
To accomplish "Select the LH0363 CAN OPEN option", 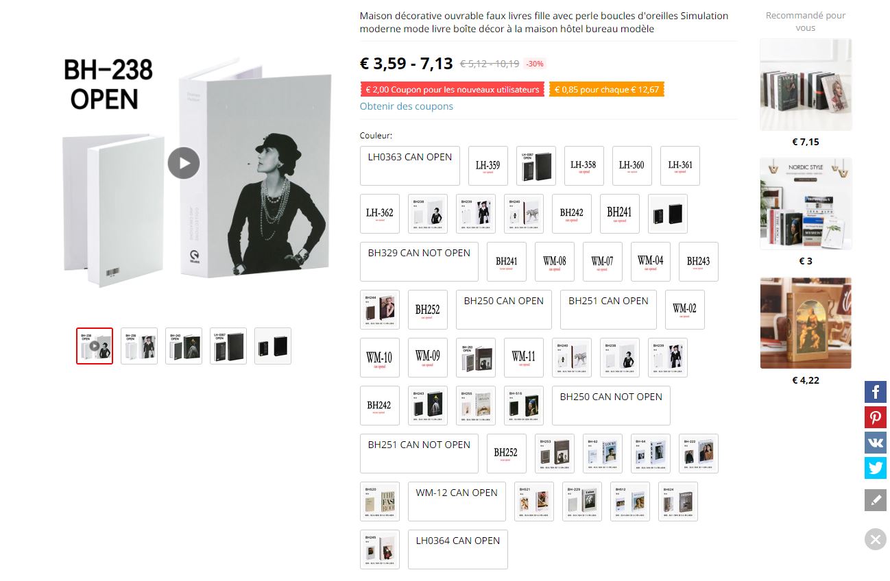I will coord(410,166).
